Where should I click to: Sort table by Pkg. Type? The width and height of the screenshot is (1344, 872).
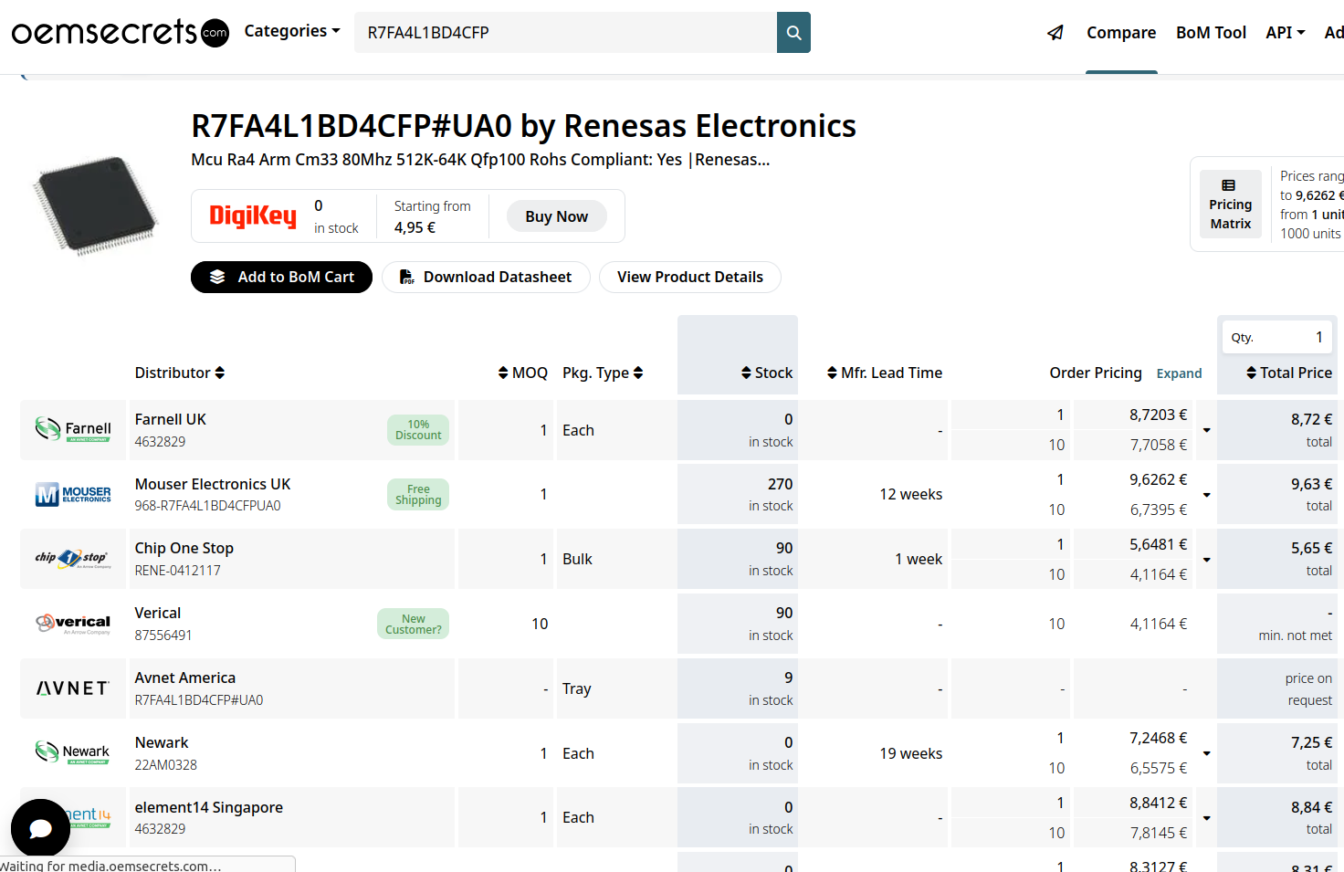[603, 373]
